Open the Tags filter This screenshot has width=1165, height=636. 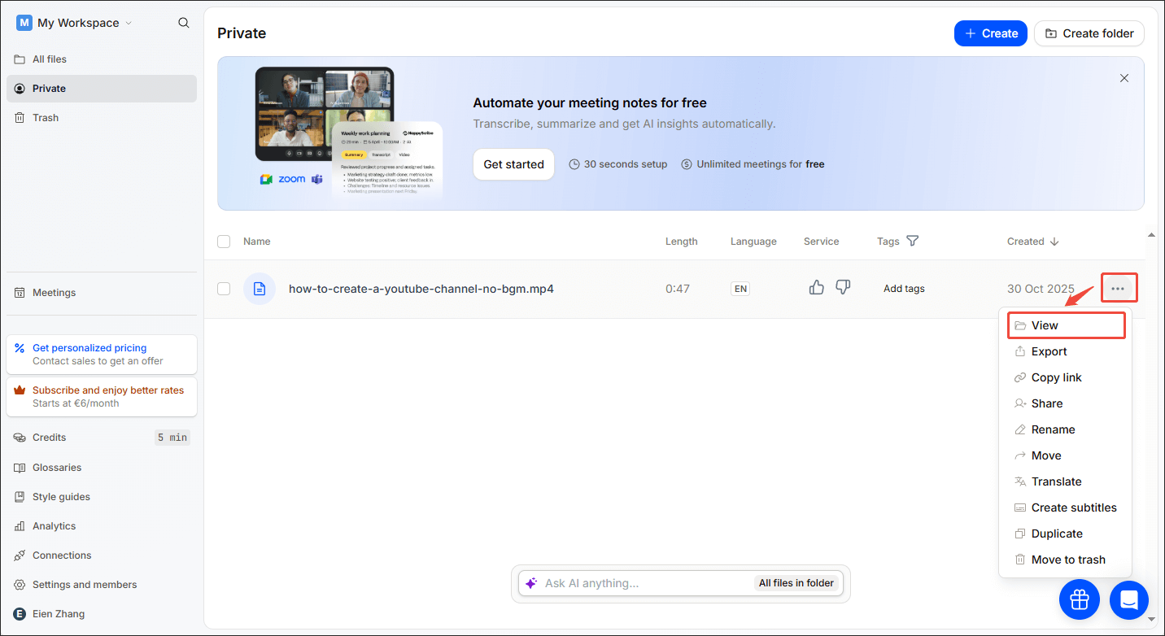point(912,241)
